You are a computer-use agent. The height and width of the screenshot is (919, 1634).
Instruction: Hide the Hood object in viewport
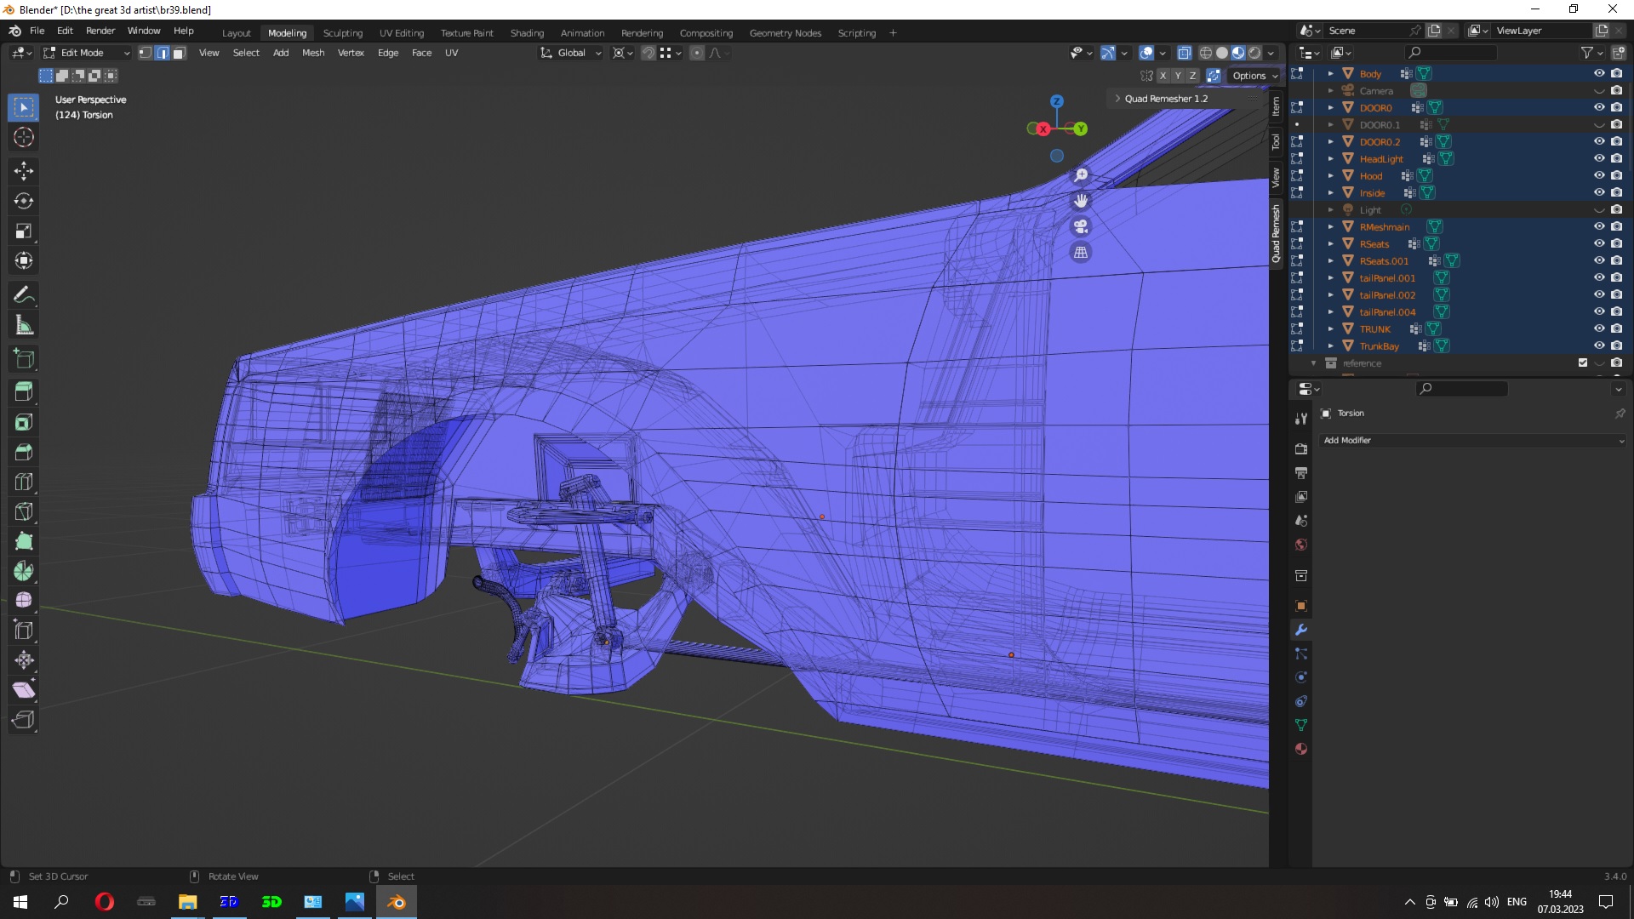pos(1599,175)
